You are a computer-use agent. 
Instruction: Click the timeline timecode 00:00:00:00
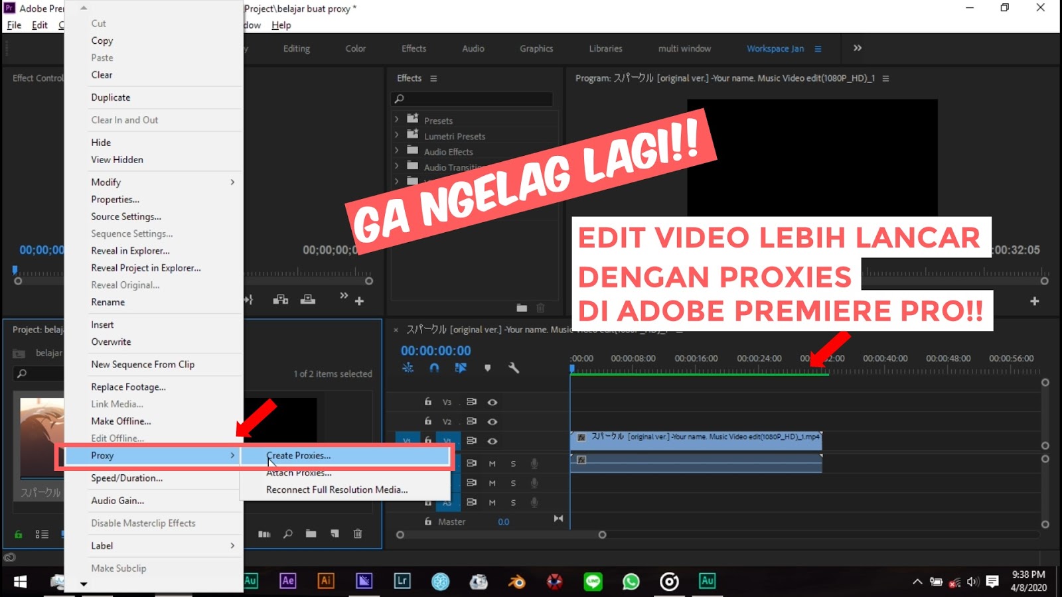pyautogui.click(x=436, y=351)
